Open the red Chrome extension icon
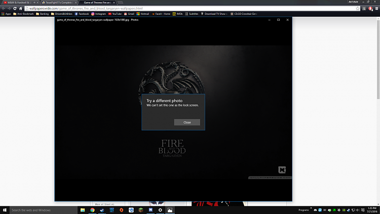This screenshot has height=214, width=380. click(x=370, y=9)
